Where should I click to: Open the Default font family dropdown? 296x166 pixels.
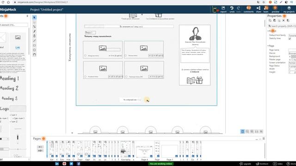[x=292, y=36]
